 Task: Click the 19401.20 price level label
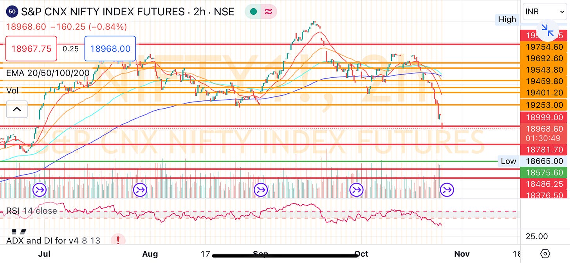tap(545, 93)
